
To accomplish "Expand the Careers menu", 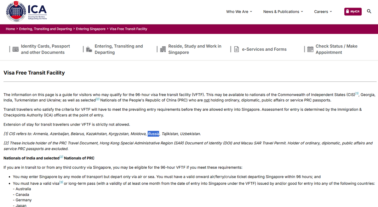I will (323, 12).
